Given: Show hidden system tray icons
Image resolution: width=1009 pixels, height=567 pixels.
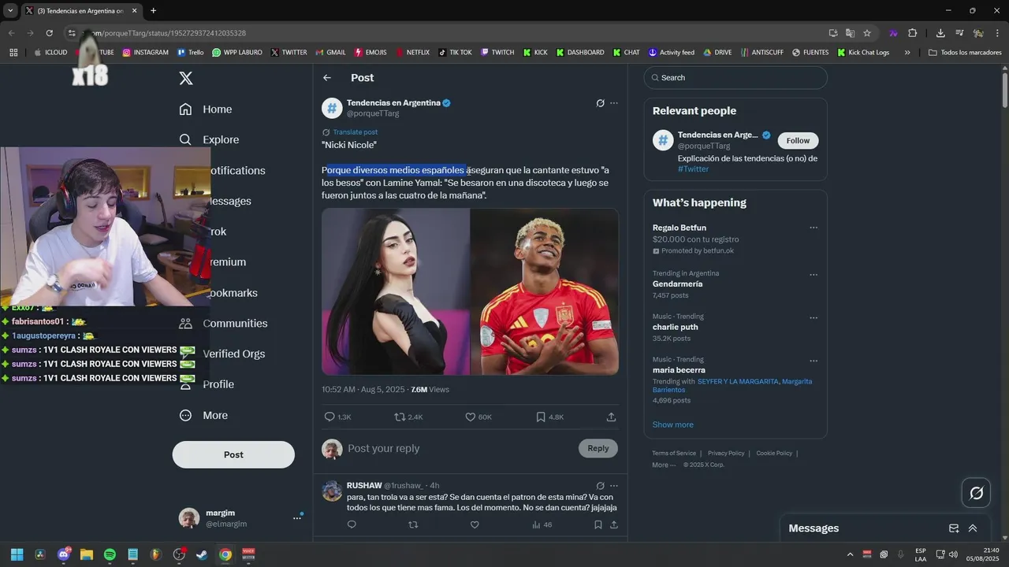Looking at the screenshot, I should tap(850, 554).
